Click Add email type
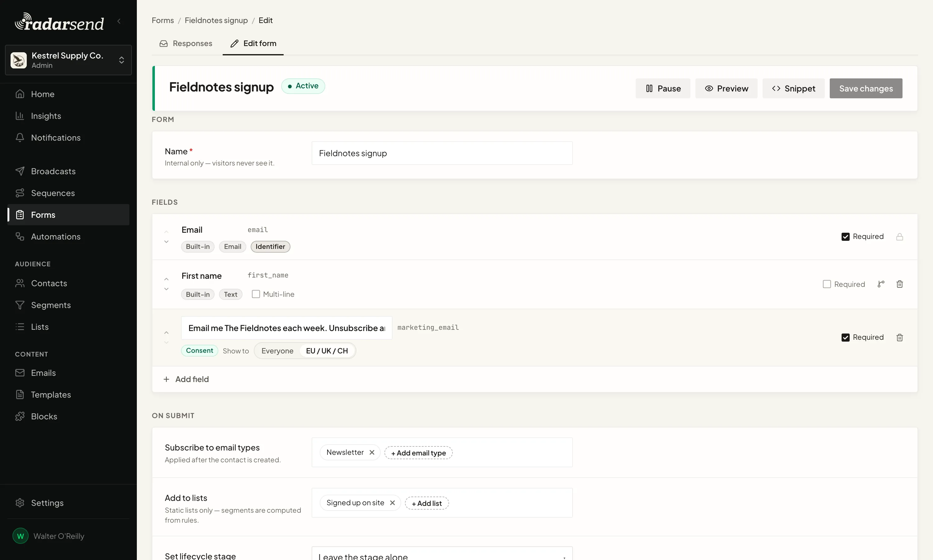The image size is (933, 560). point(418,453)
